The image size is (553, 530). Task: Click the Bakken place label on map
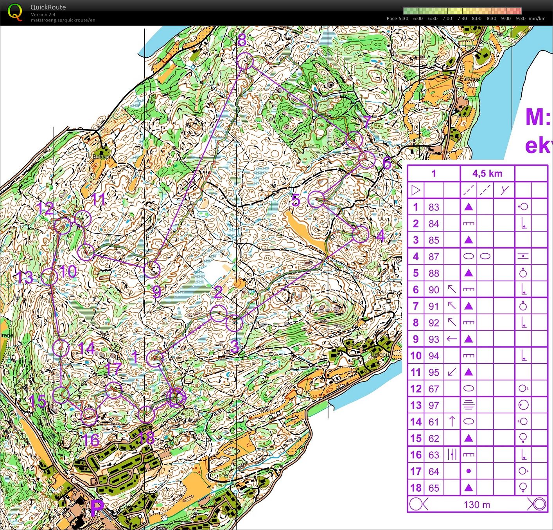(102, 157)
